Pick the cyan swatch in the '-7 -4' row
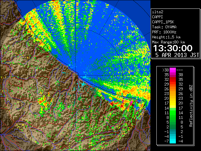 (173, 141)
